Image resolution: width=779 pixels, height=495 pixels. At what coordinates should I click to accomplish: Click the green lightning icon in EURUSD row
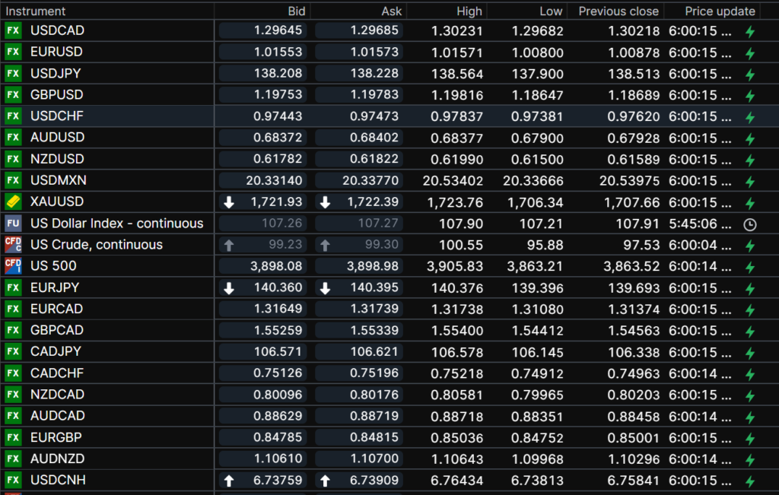(x=749, y=53)
